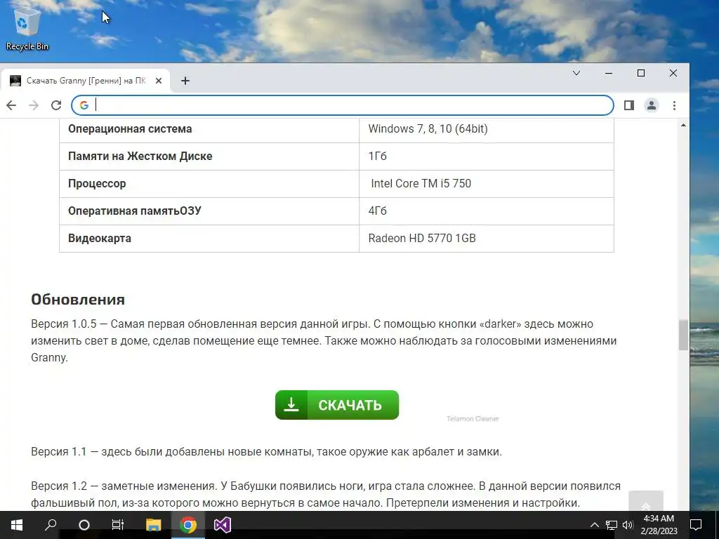Close the Granny tab

click(x=159, y=81)
